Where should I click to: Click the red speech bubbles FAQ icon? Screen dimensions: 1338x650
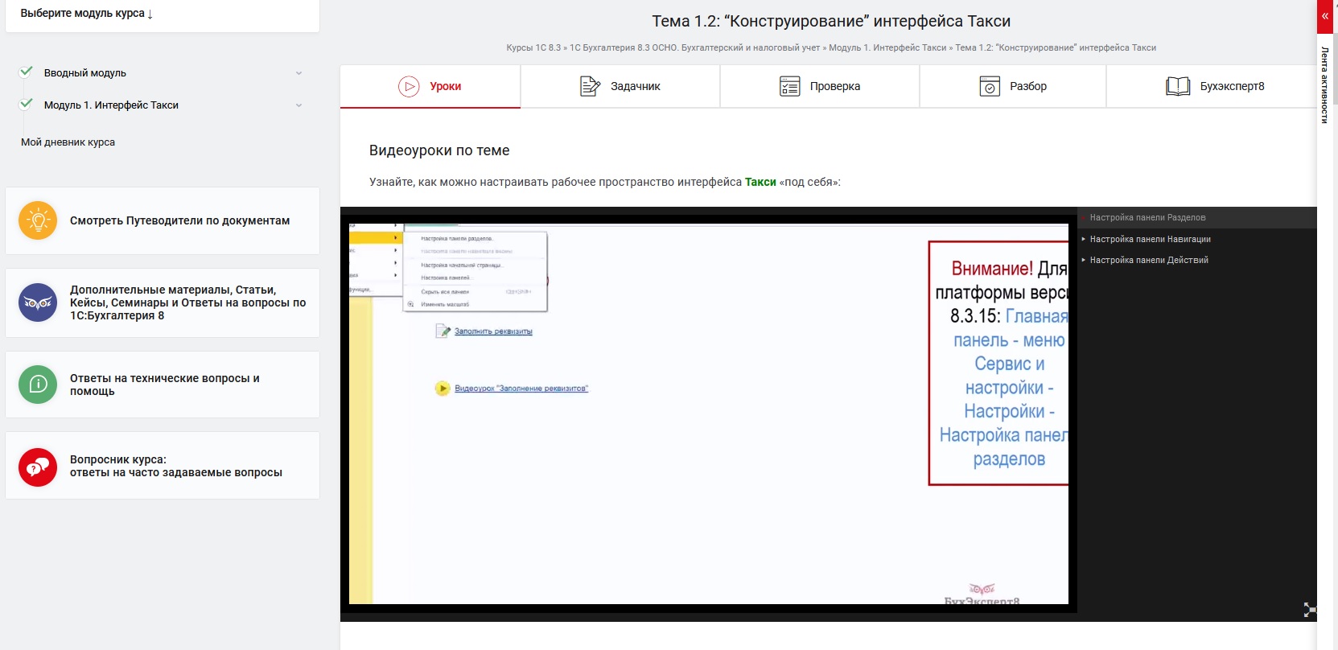pos(38,467)
